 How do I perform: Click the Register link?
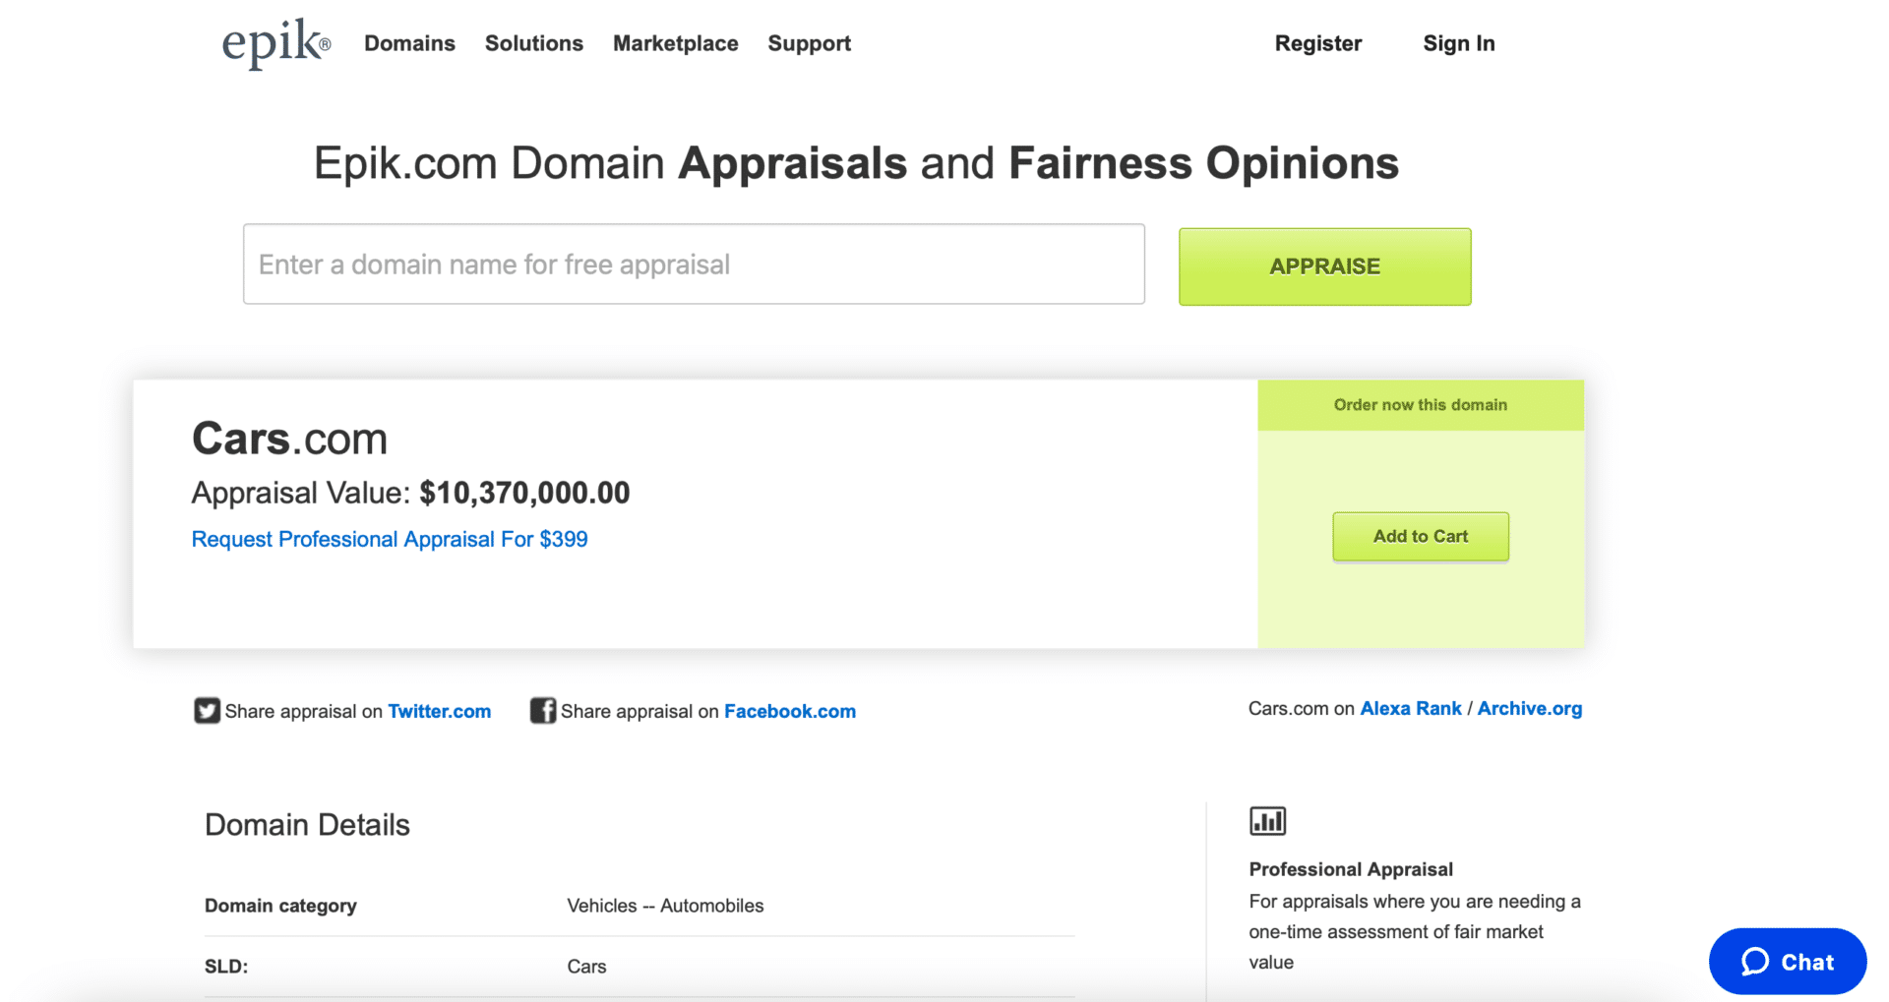(1317, 43)
